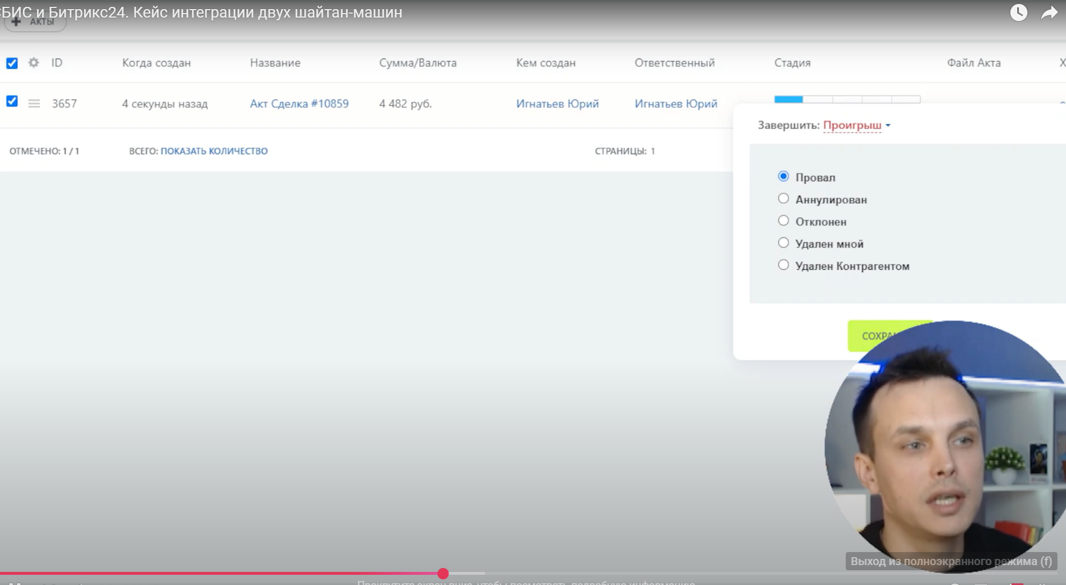This screenshot has height=585, width=1066.
Task: Sort by Стадия column header
Action: [x=792, y=63]
